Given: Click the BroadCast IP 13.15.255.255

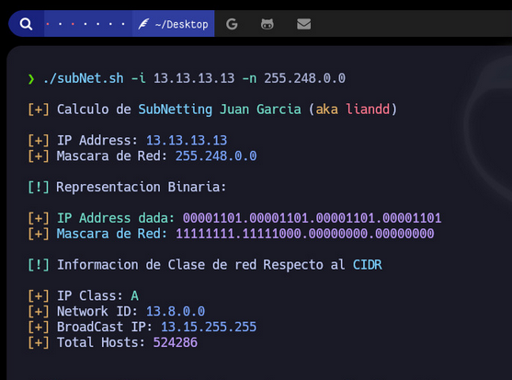Looking at the screenshot, I should [x=209, y=327].
